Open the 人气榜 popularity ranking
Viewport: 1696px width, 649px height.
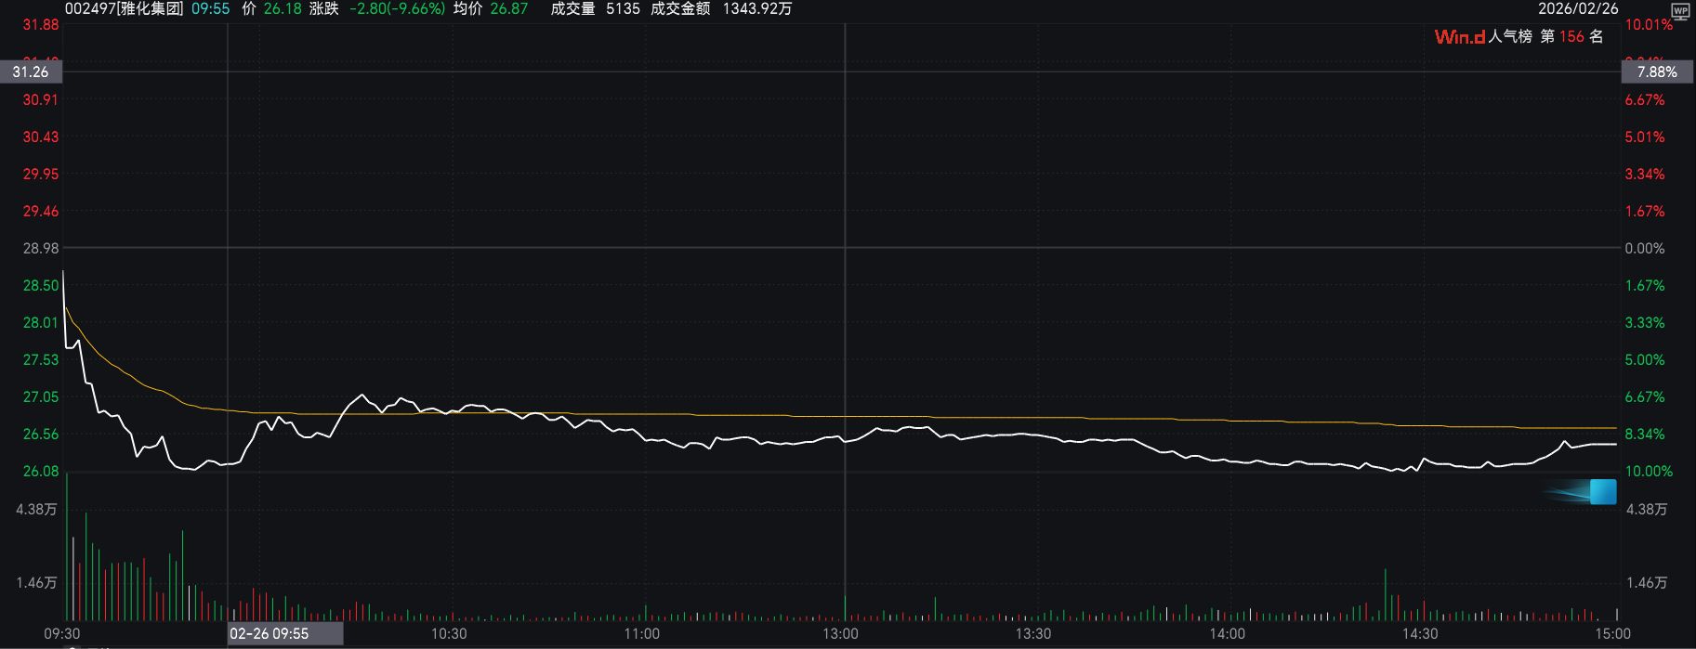(x=1510, y=37)
